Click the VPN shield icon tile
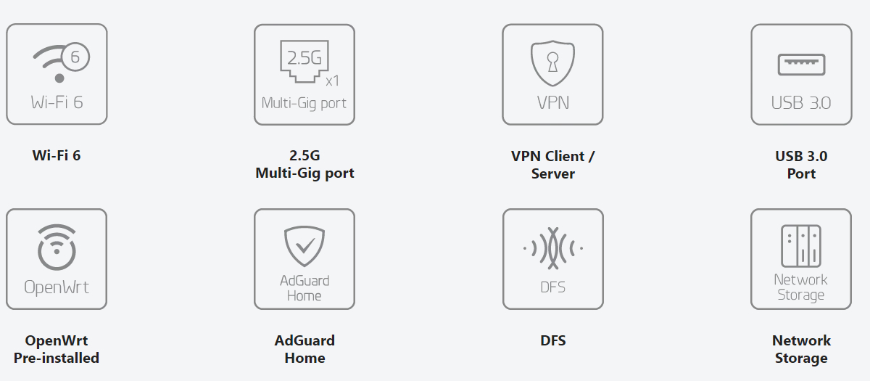 click(552, 75)
